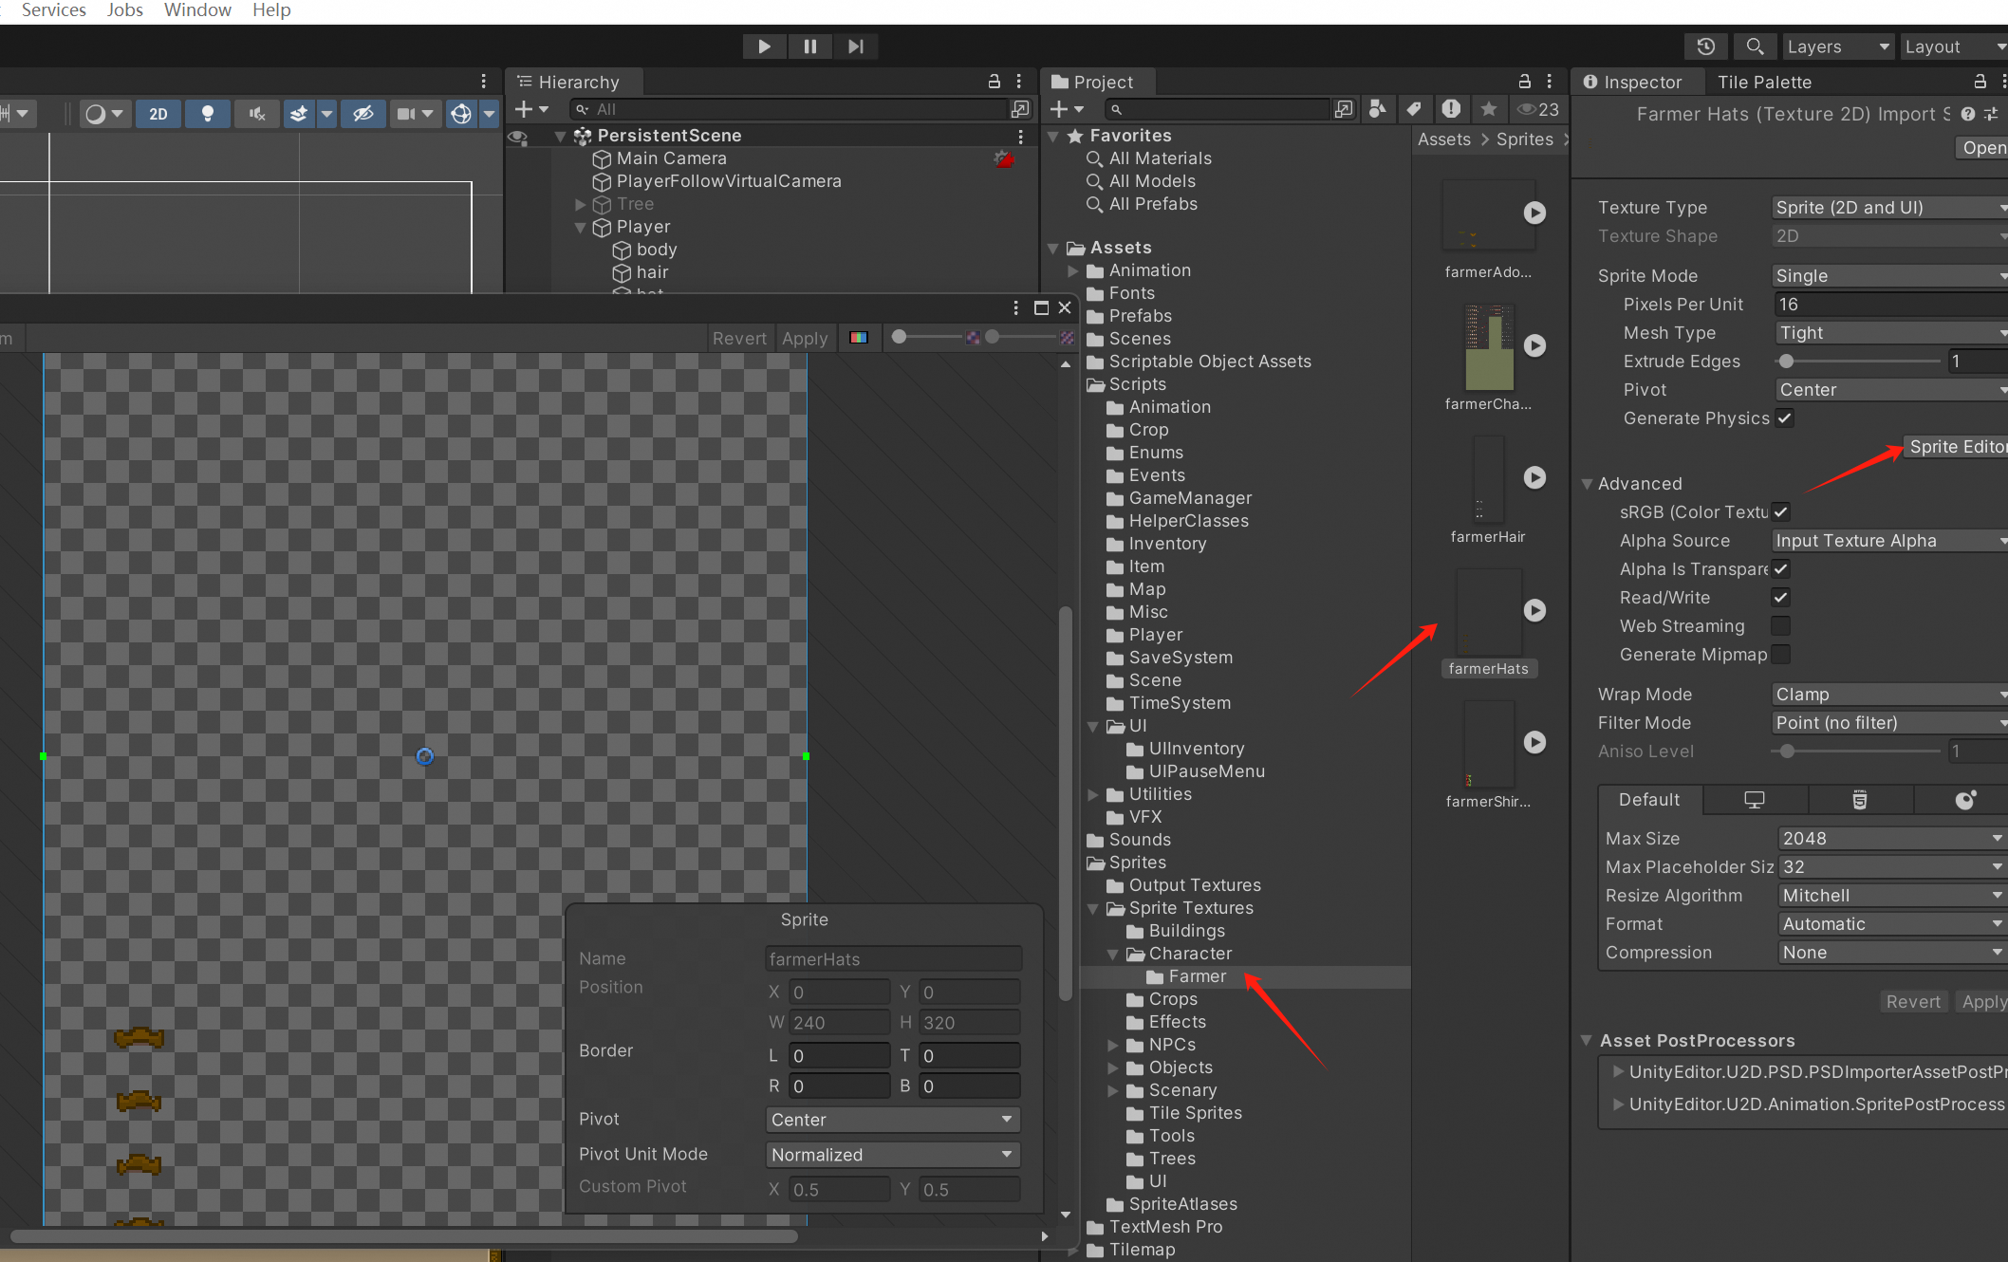
Task: Uncheck the Generate Physics checkbox
Action: [x=1784, y=418]
